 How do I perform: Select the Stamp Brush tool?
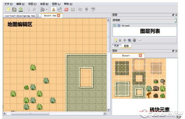(x=54, y=10)
